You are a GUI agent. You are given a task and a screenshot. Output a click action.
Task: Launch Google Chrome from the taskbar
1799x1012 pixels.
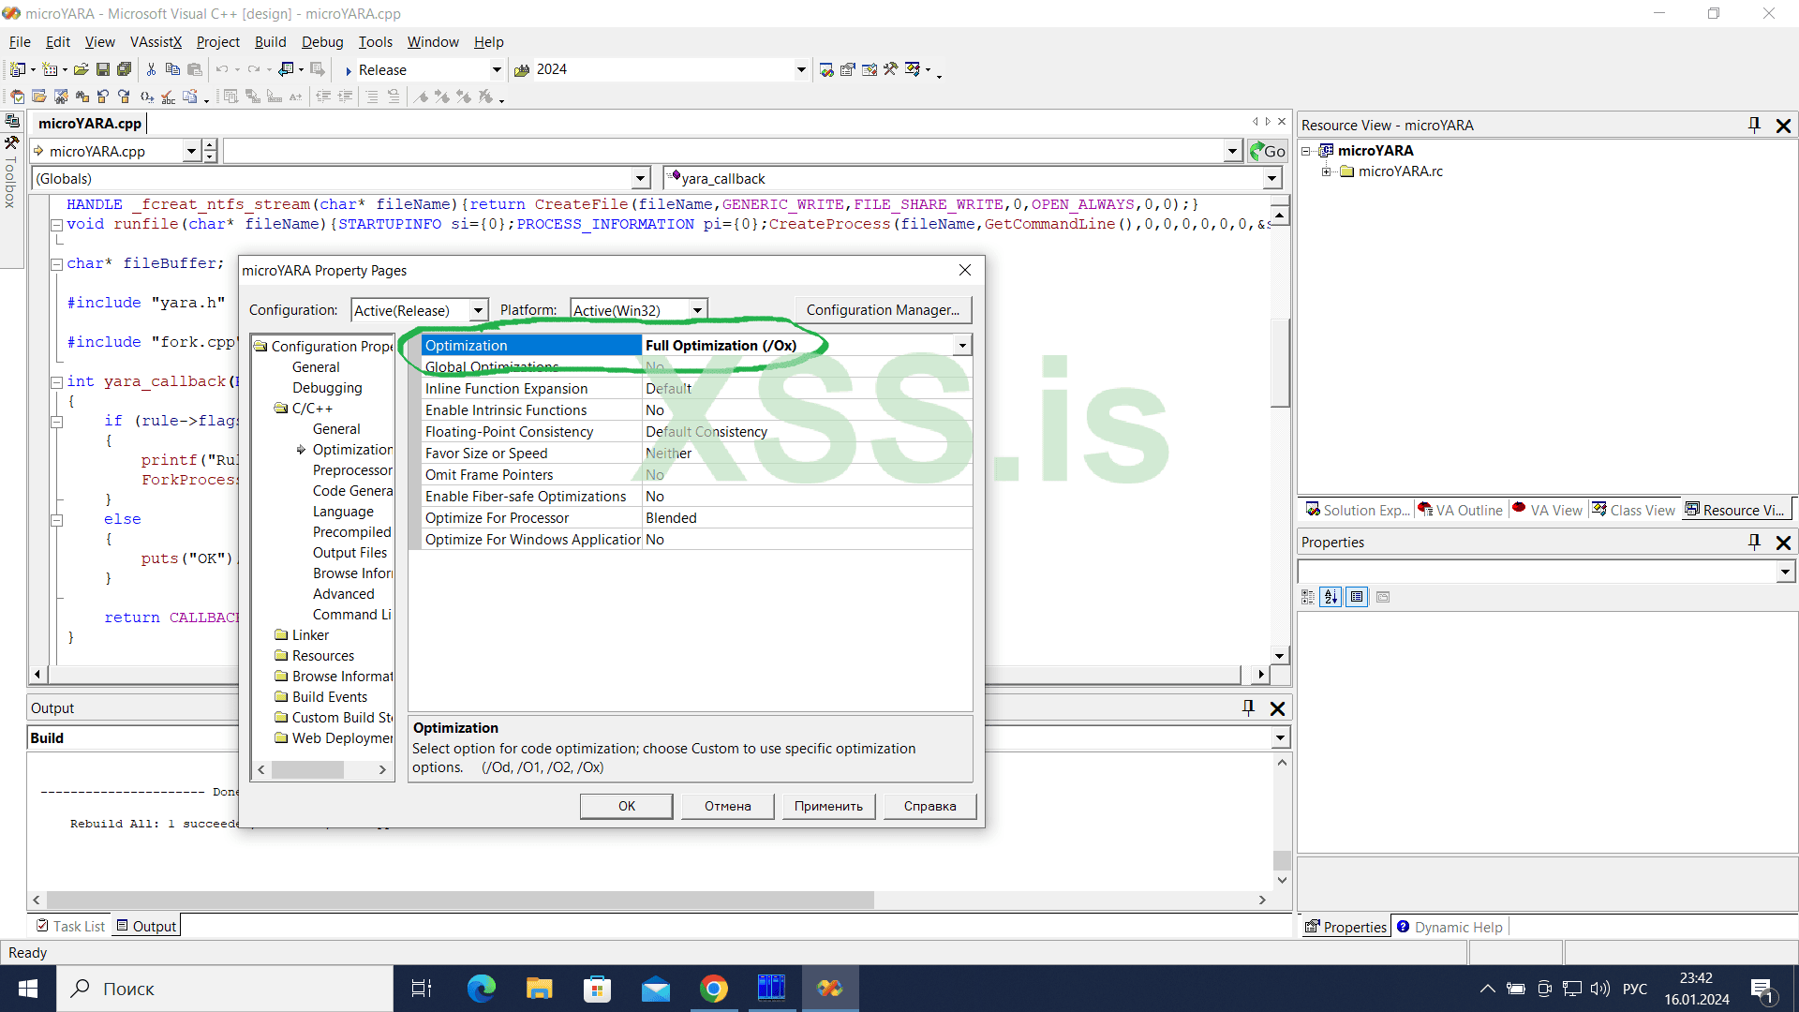pyautogui.click(x=714, y=988)
